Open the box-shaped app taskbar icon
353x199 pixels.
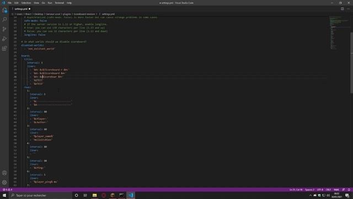[x=113, y=195]
